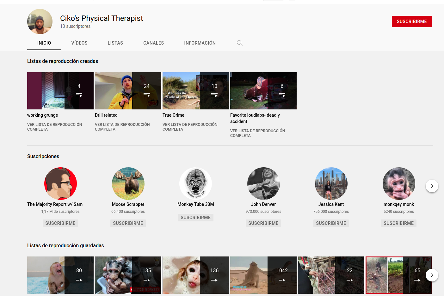This screenshot has height=296, width=444.
Task: Open Jessica Kent channel avatar
Action: (x=331, y=183)
